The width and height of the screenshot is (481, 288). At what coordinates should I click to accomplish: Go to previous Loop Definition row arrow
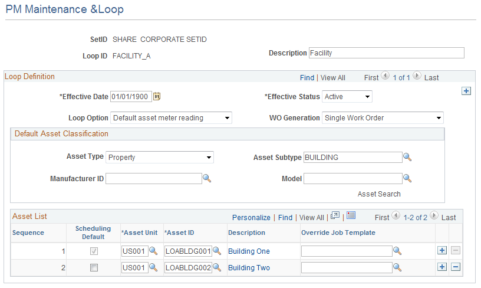pyautogui.click(x=386, y=76)
